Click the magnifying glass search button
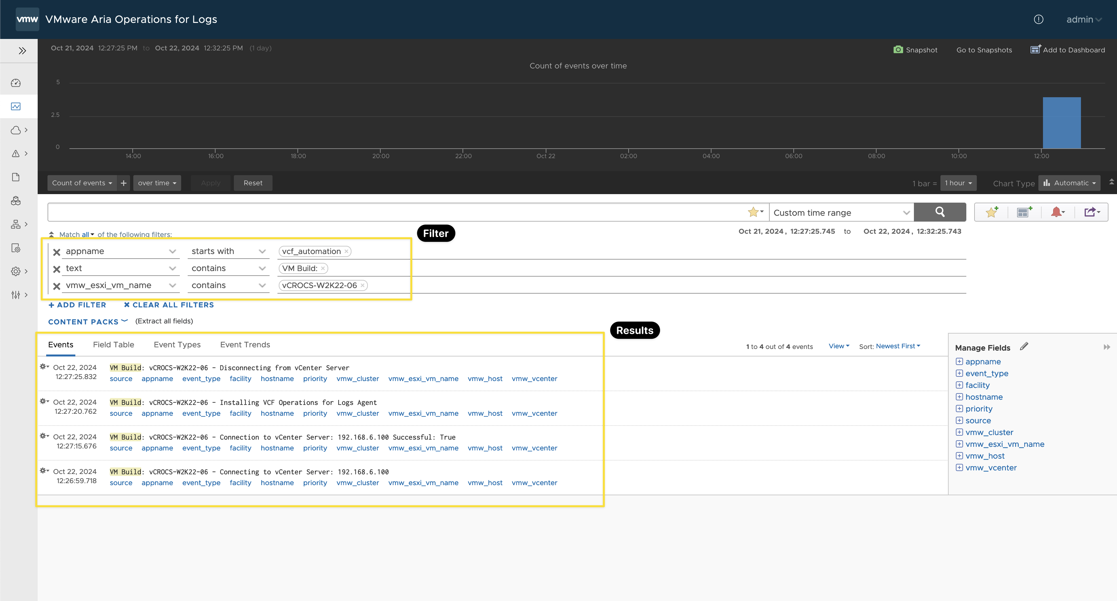Viewport: 1117px width, 601px height. [940, 212]
